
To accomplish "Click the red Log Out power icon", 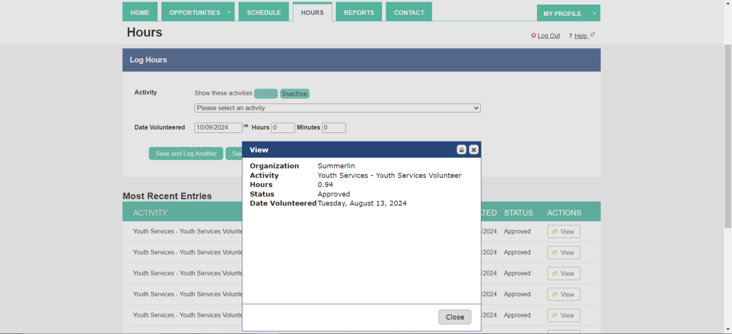I will 534,35.
